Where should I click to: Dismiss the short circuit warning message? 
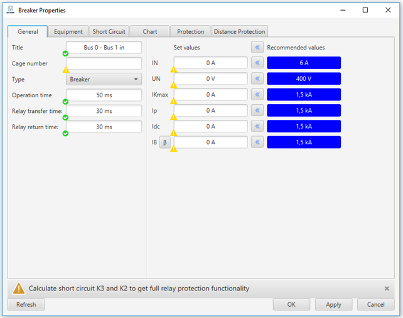tap(387, 289)
